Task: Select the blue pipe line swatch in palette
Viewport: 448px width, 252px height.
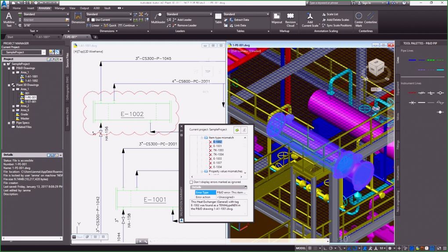Action: click(412, 60)
